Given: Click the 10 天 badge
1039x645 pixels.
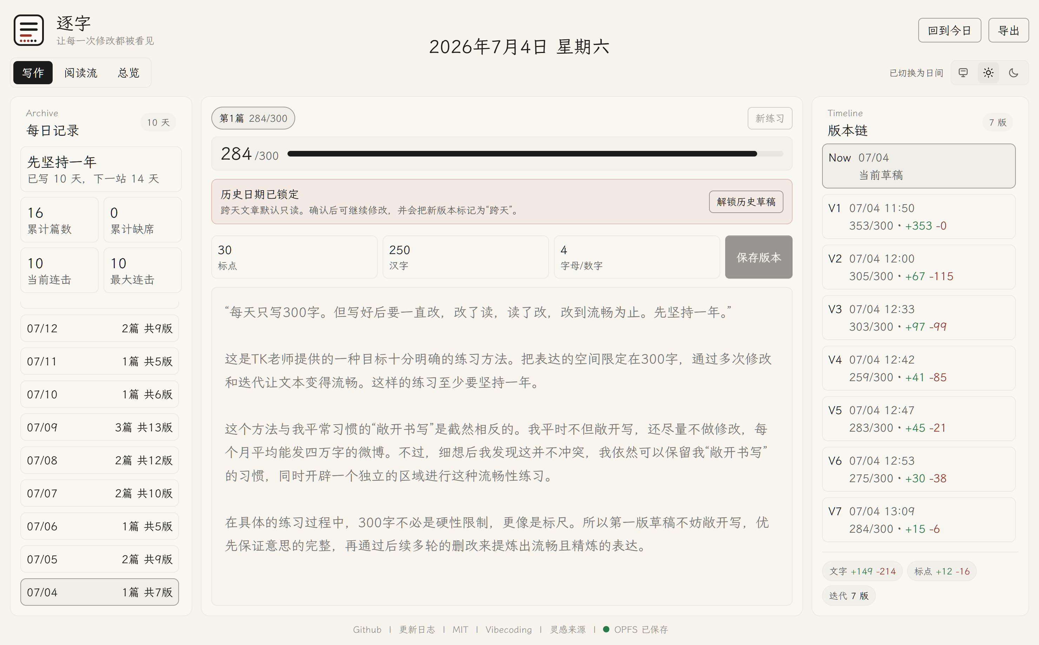Looking at the screenshot, I should [158, 122].
